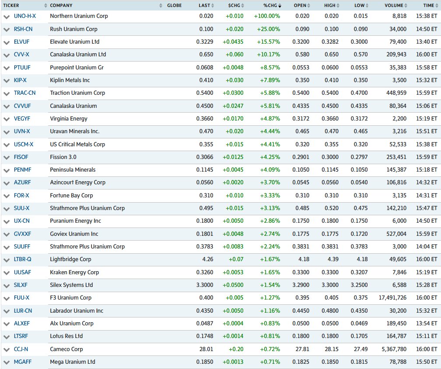Image resolution: width=441 pixels, height=369 pixels.
Task: Sort by $CHG column arrows
Action: 242,5
